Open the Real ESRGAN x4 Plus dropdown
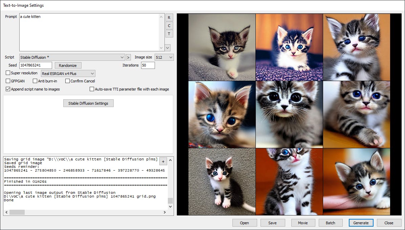Viewport: 405px width, 230px height. [68, 74]
